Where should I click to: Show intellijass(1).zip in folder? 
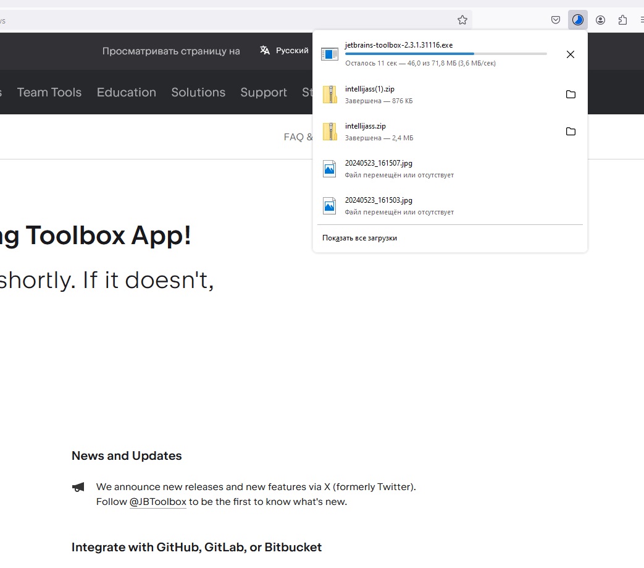point(571,95)
